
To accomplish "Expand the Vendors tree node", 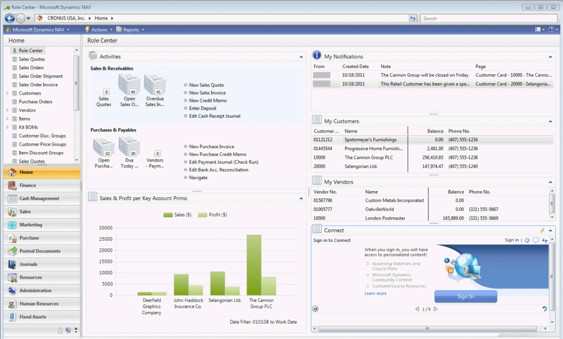I will 7,110.
